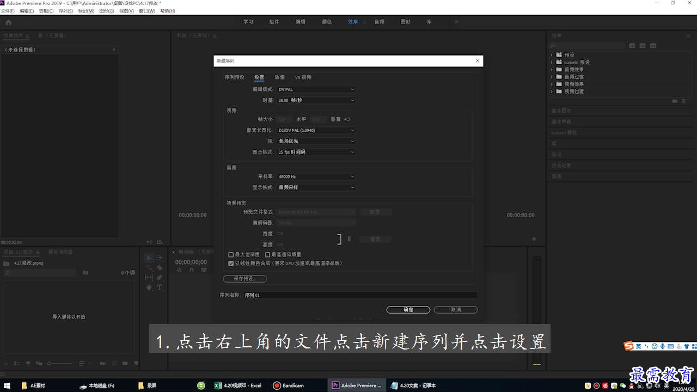Image resolution: width=697 pixels, height=392 pixels.
Task: Expand the 预设 folder in Effects panel
Action: point(552,55)
